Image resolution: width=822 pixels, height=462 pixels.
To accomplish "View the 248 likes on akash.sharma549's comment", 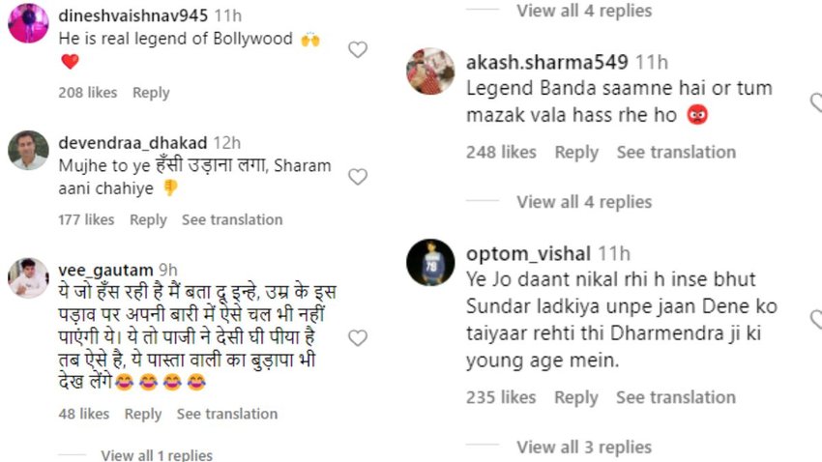I will [501, 153].
